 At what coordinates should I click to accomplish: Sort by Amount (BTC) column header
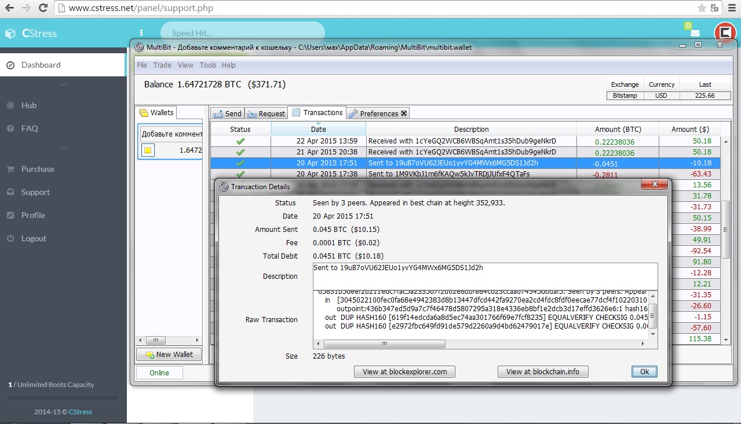[618, 129]
